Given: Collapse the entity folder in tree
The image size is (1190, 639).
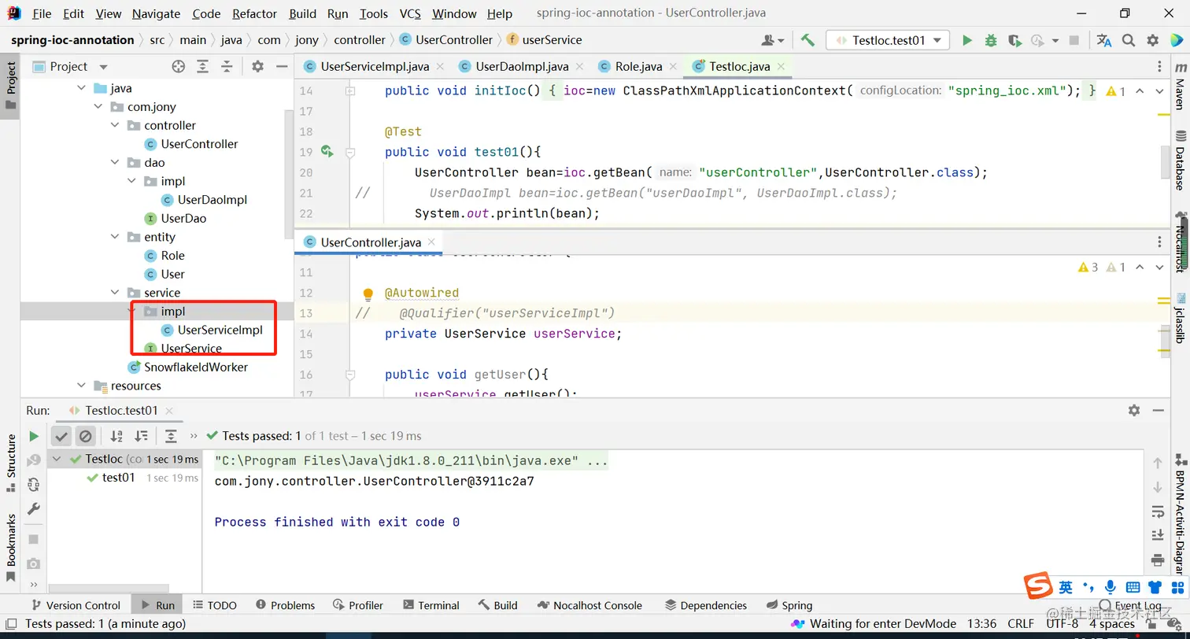Looking at the screenshot, I should 115,238.
